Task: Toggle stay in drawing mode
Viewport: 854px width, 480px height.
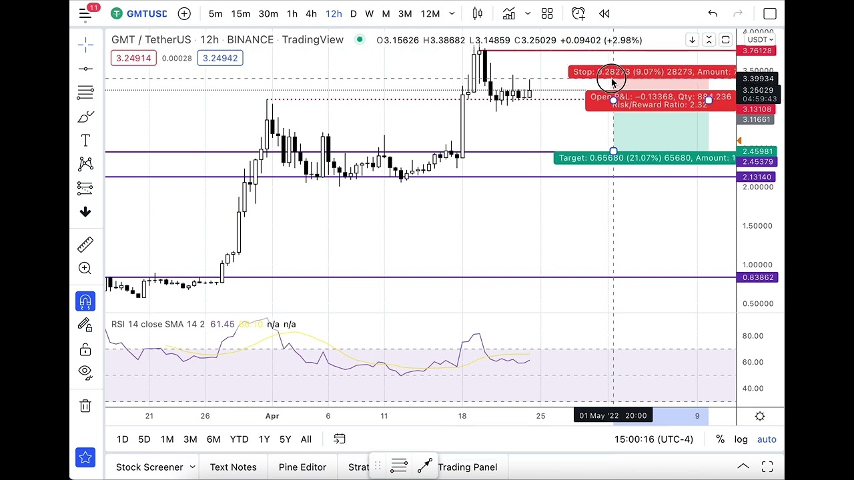Action: pos(85,325)
